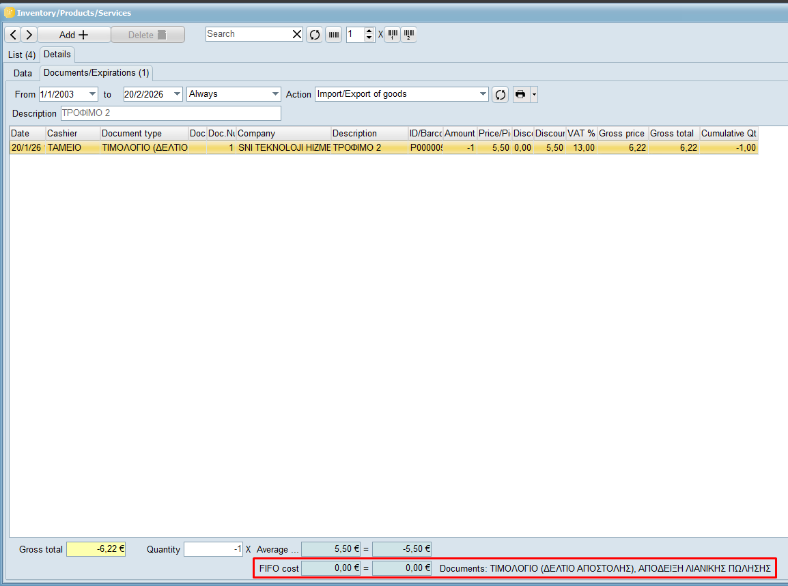This screenshot has height=586, width=788.
Task: Go to the previous record arrow
Action: coord(13,35)
